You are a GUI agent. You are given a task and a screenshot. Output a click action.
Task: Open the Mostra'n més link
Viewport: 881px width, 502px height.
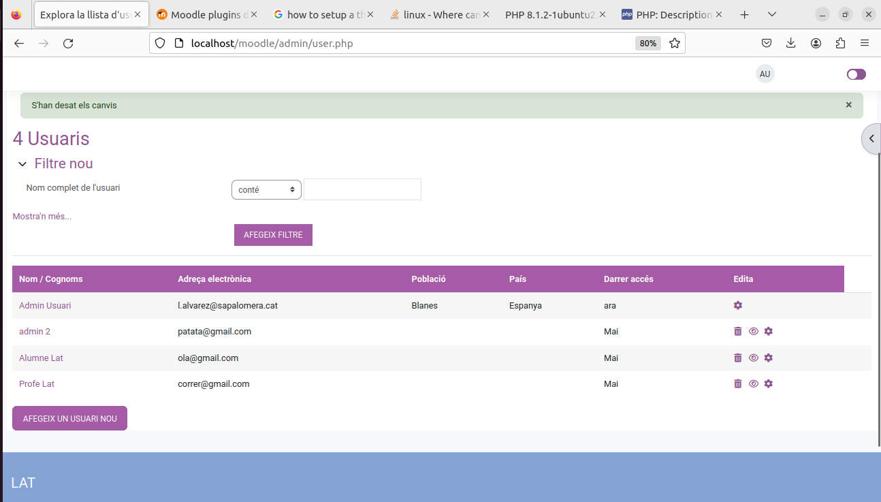pos(42,216)
